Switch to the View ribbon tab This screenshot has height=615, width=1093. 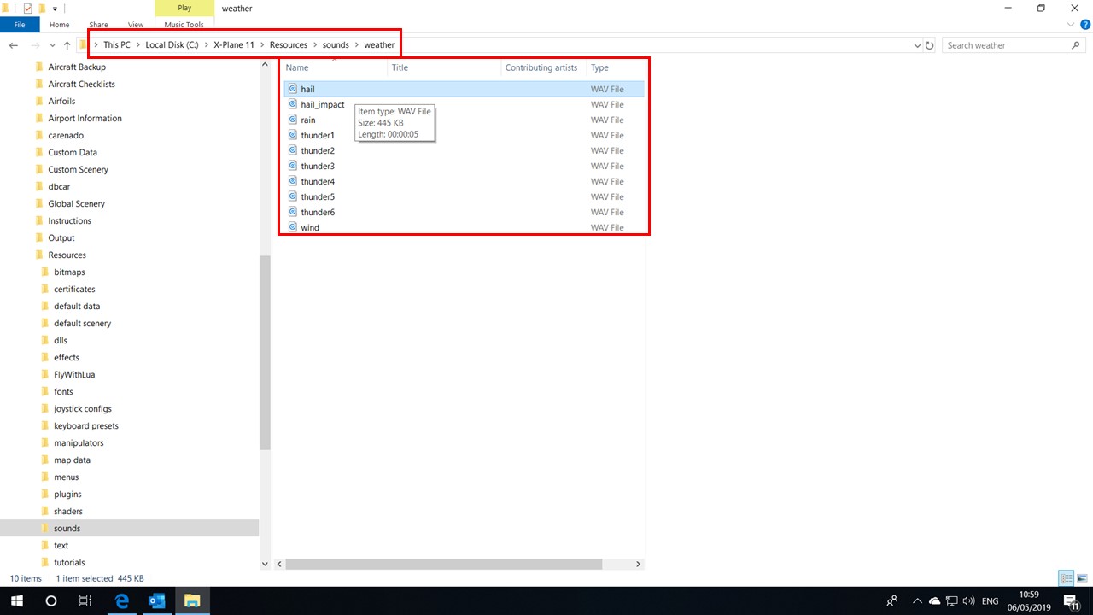135,25
